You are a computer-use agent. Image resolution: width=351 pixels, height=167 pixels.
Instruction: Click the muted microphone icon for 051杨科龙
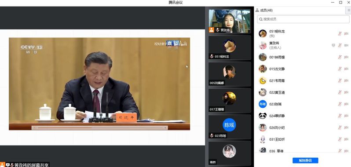(x=340, y=33)
